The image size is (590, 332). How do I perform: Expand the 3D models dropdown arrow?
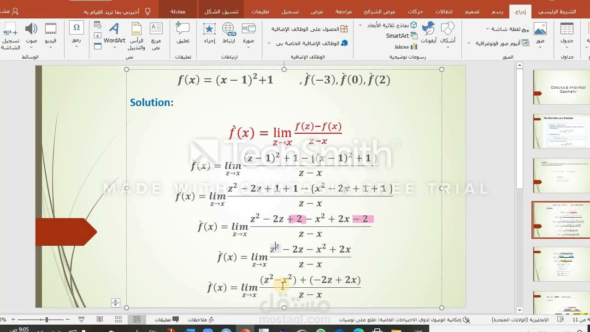361,25
